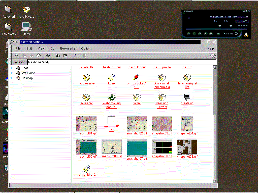This screenshot has height=193, width=258.
Task: Open the Bookmarks menu
Action: point(68,49)
